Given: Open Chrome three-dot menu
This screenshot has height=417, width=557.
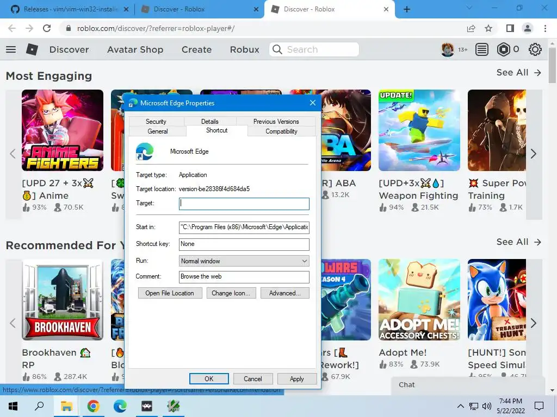Looking at the screenshot, I should pos(545,28).
